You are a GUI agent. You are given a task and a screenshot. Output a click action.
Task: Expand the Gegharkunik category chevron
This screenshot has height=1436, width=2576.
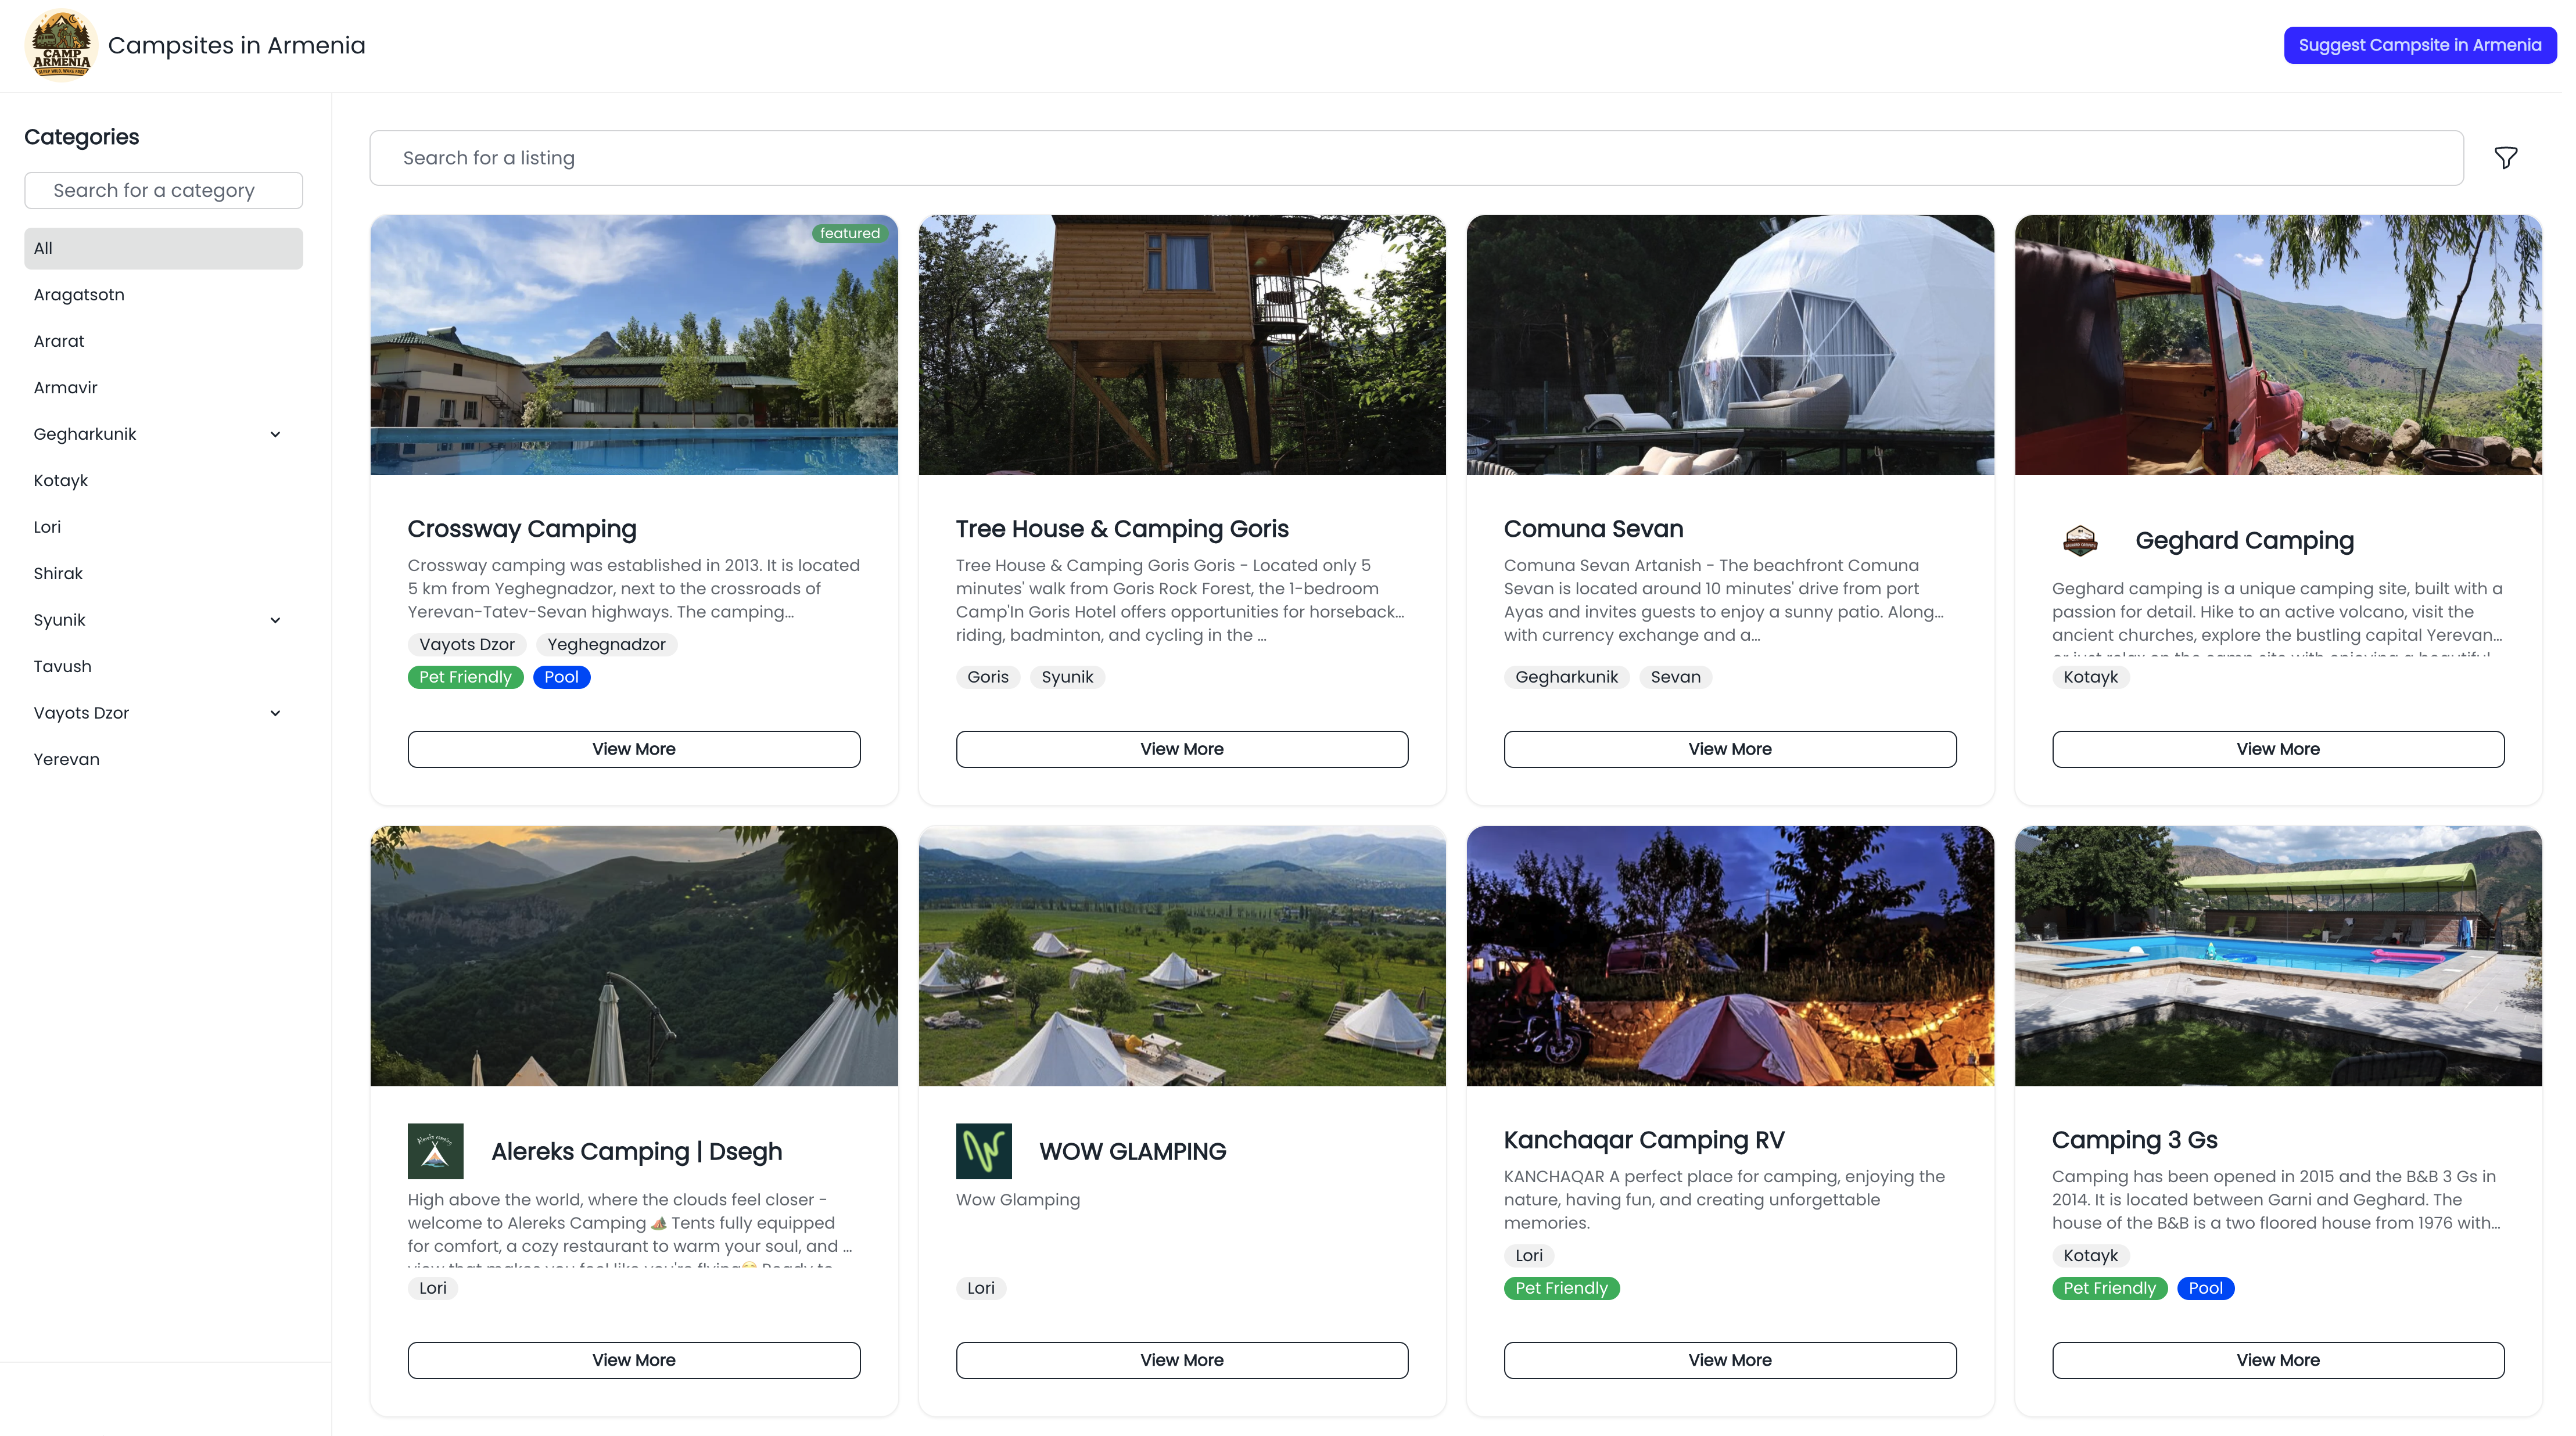point(275,434)
